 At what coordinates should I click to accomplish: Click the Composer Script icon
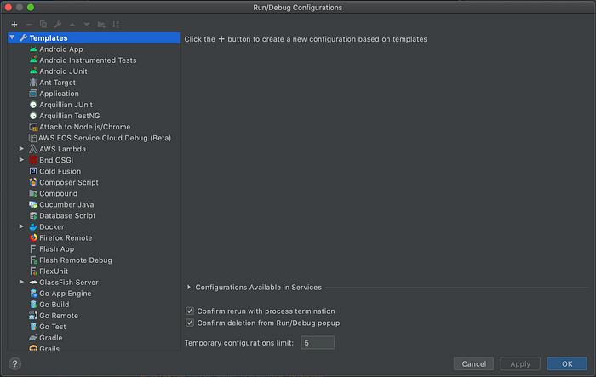[x=33, y=182]
